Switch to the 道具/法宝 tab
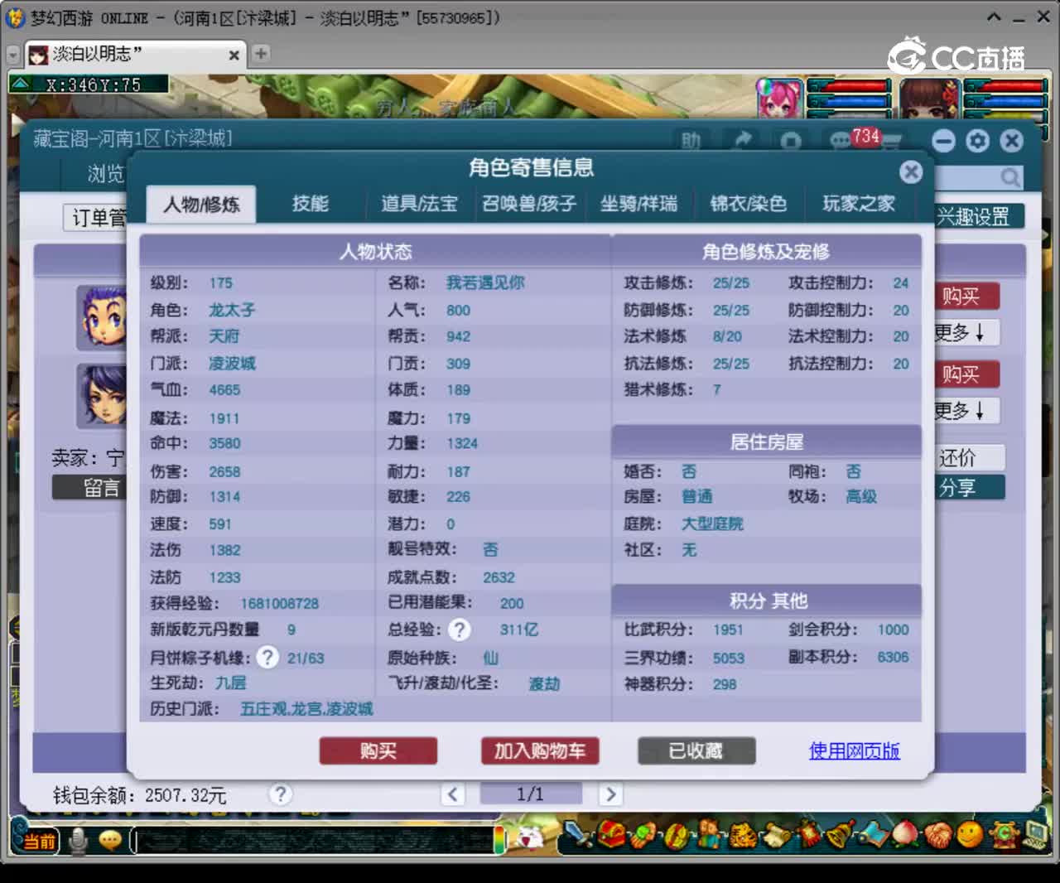The image size is (1060, 883). point(419,204)
